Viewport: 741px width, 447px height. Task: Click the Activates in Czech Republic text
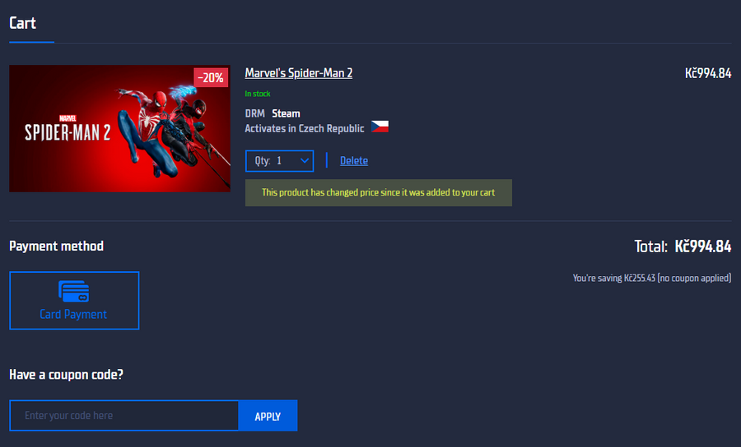[304, 128]
